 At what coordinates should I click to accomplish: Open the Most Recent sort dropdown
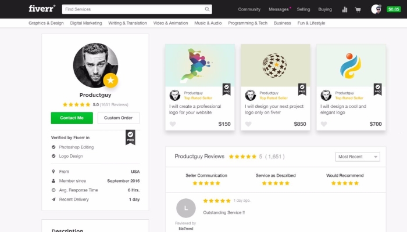358,157
